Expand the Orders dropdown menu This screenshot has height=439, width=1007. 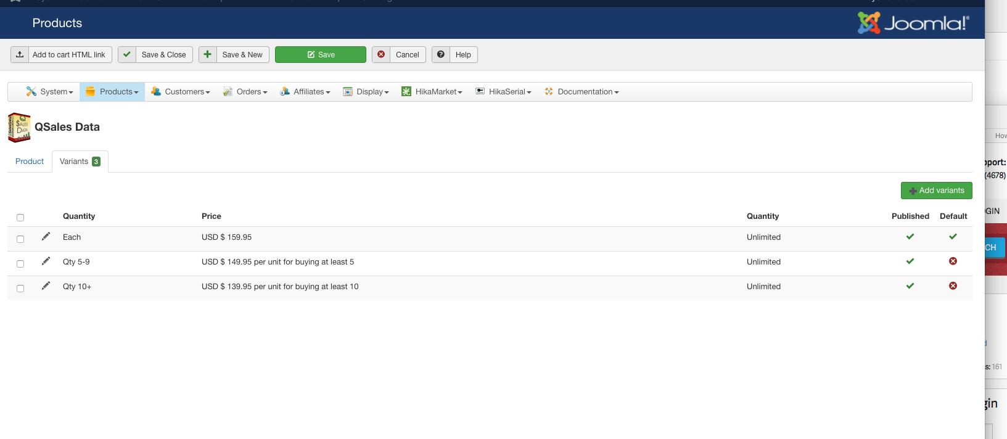pos(245,92)
